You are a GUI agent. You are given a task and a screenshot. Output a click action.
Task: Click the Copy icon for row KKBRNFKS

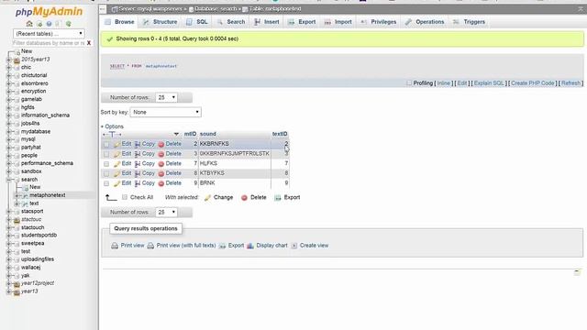pyautogui.click(x=138, y=144)
